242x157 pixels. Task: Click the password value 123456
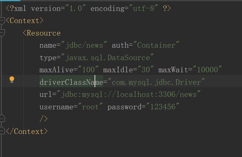coord(163,107)
